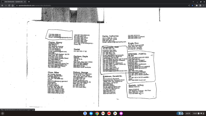Viewport: 206px width, 116px height.
Task: Open the Jul 29 calendar date
Action: coord(188,113)
